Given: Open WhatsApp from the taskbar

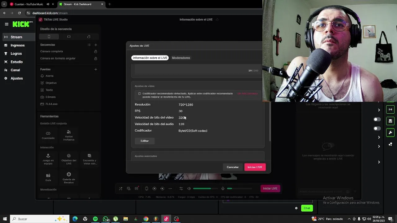Looking at the screenshot, I should 105,219.
